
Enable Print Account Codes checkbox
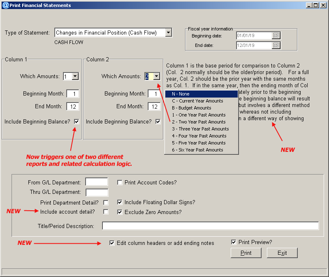[x=120, y=182]
